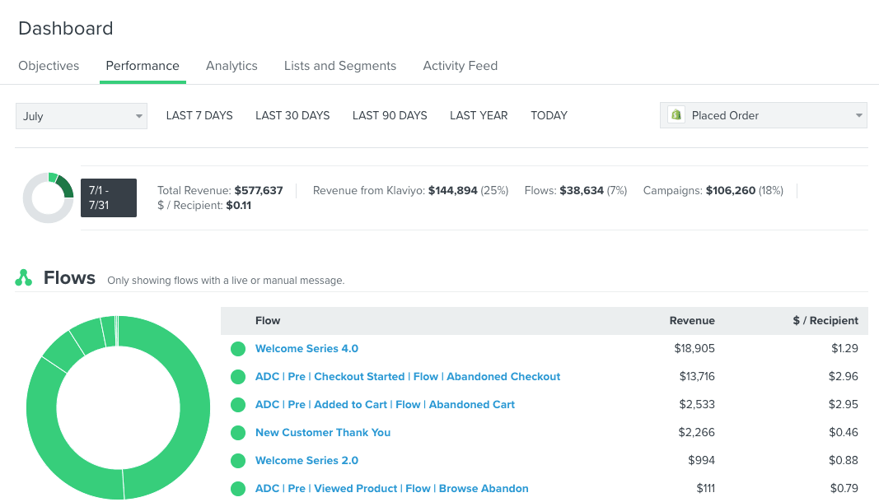The image size is (879, 502).
Task: Select the Performance tab
Action: click(143, 66)
